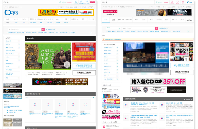Open マイページ person icon on ローチケ page
The image size is (198, 129).
tap(76, 2)
